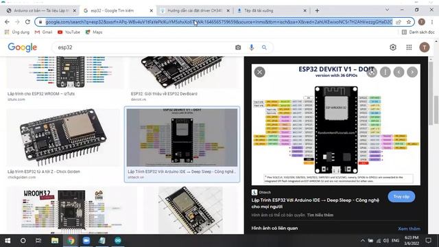439x247 pixels.
Task: Open the volume icon in system tray
Action: pos(385,241)
